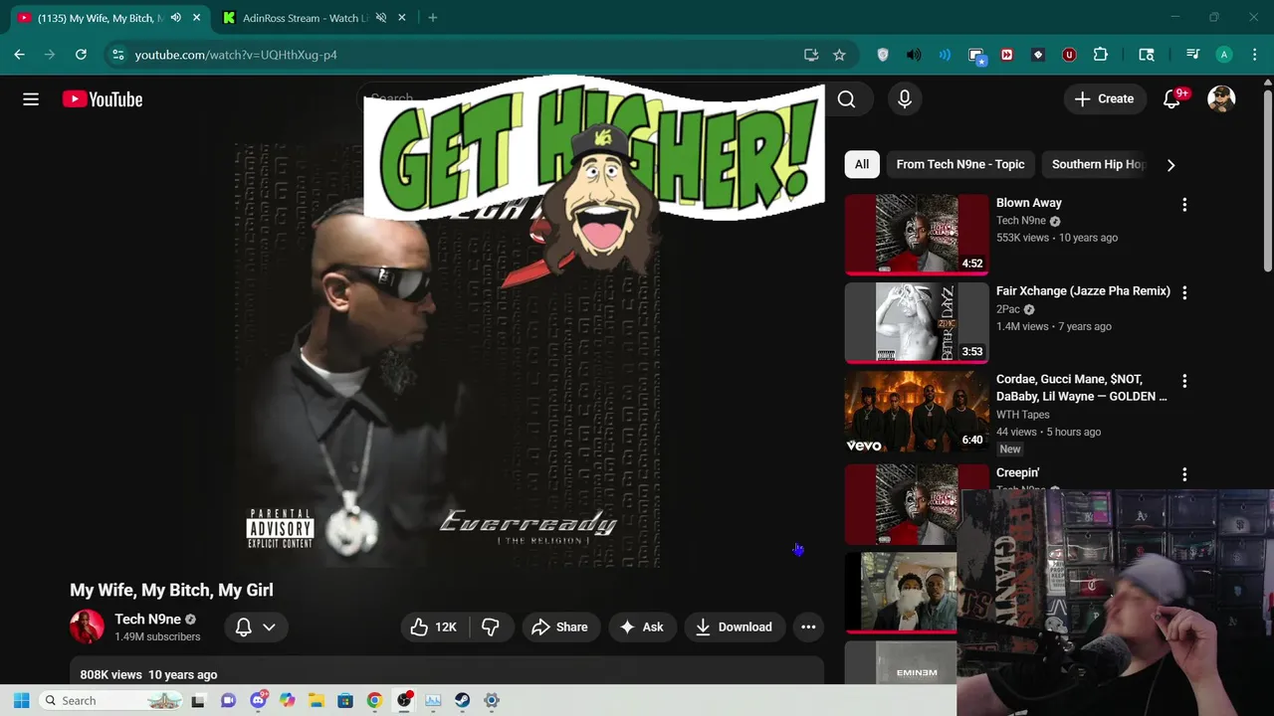Open the black speaker volume extension
This screenshot has width=1274, height=716.
(x=914, y=55)
